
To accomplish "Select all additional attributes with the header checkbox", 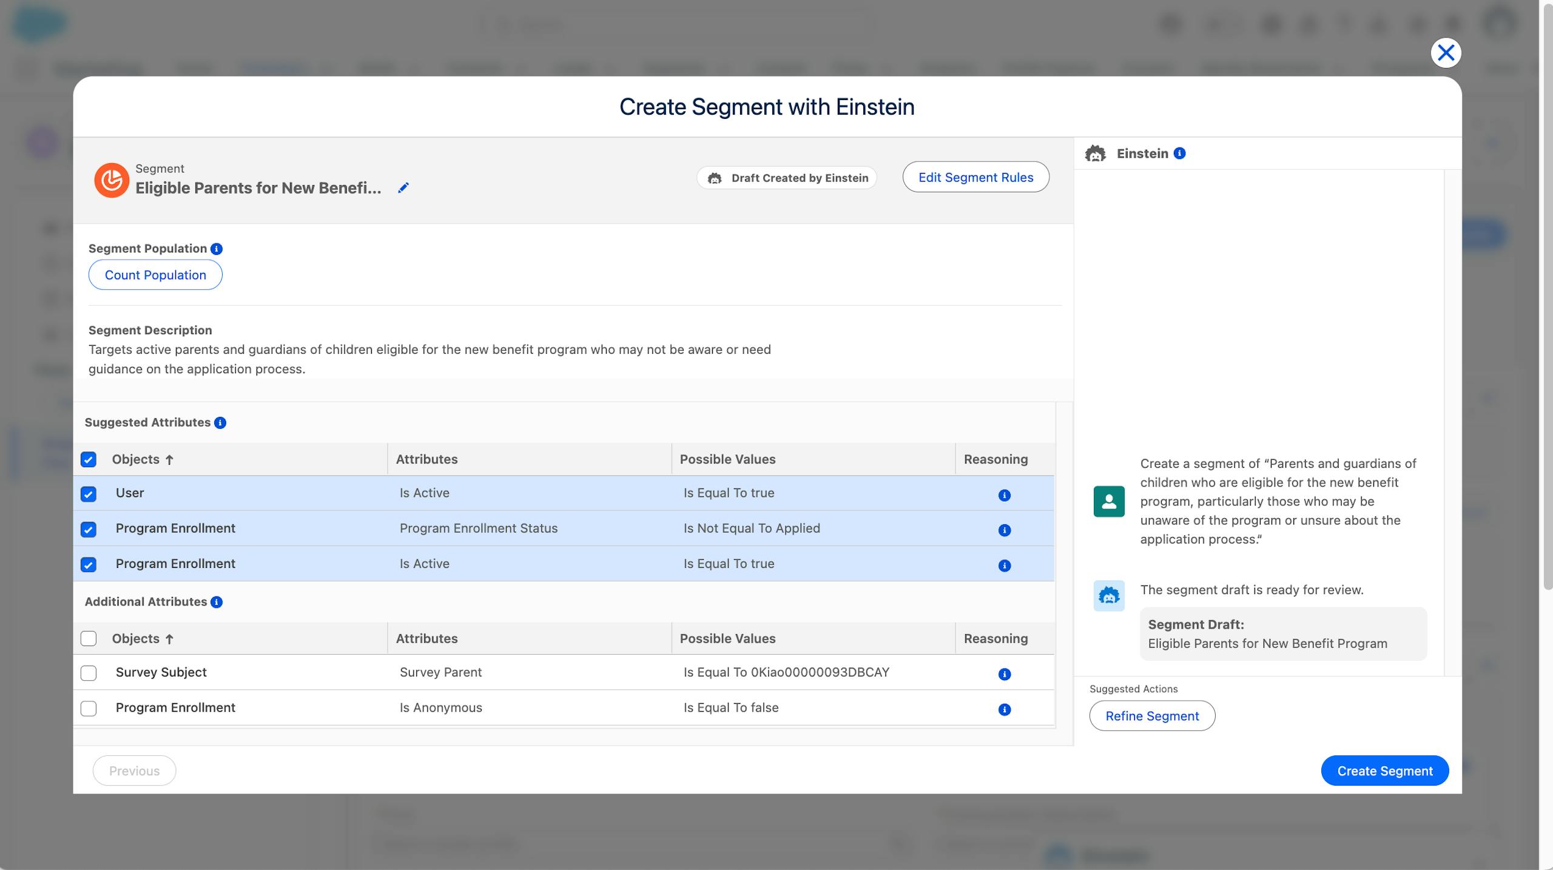I will pos(89,638).
